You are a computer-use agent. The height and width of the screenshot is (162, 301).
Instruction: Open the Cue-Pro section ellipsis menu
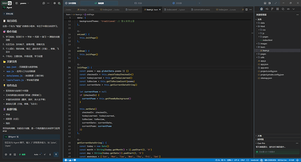tap(297, 143)
